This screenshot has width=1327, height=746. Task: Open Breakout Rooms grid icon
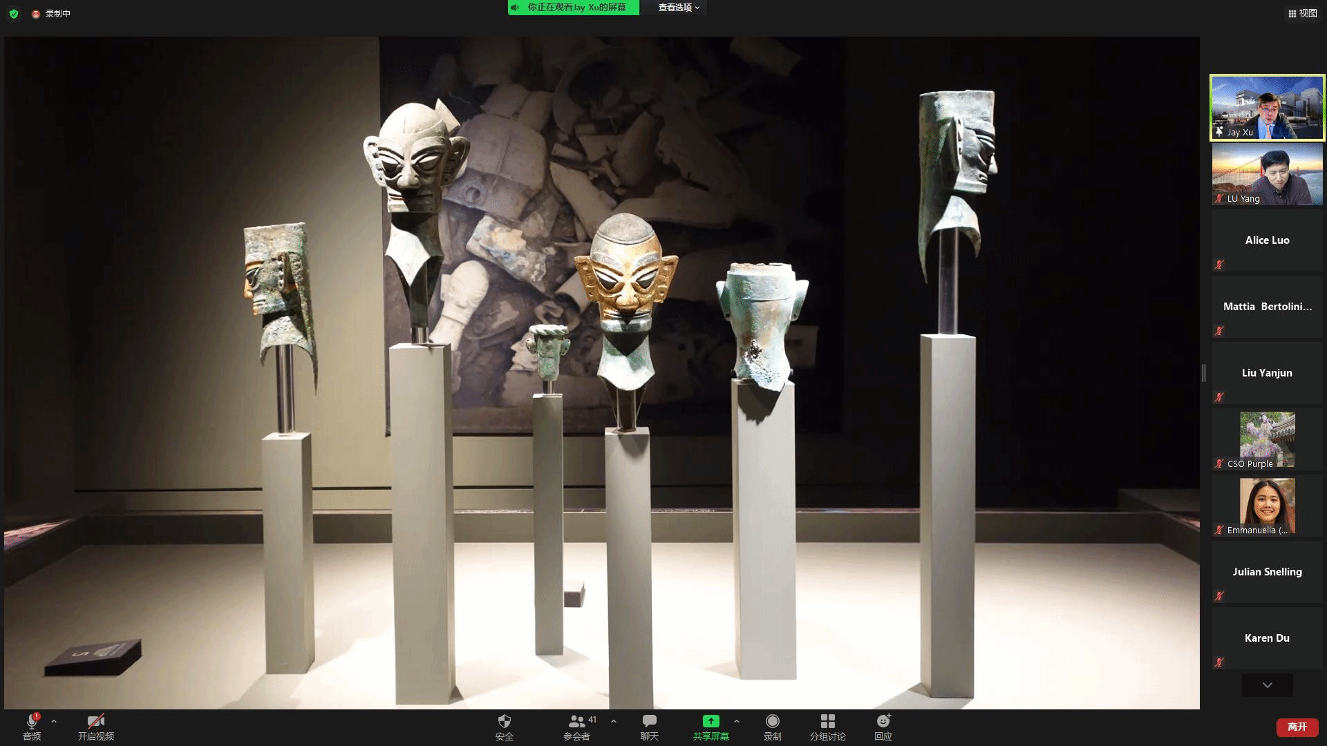tap(827, 722)
